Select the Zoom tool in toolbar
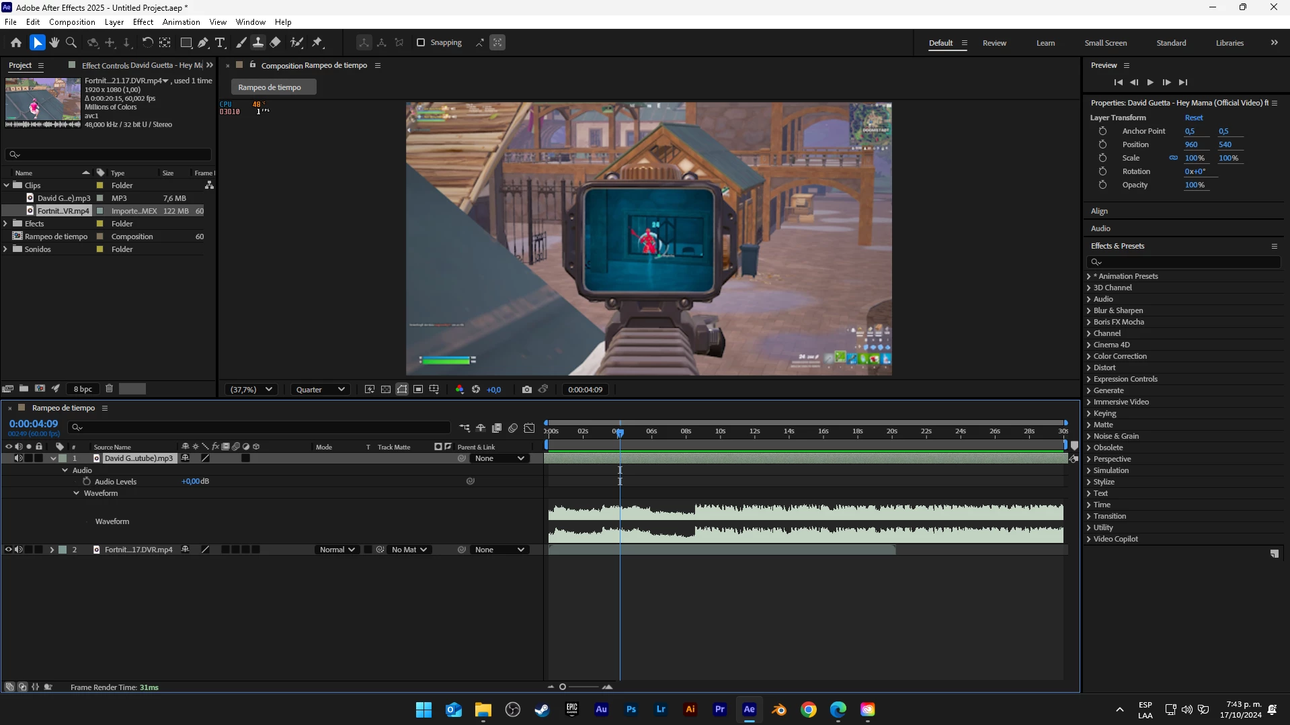The height and width of the screenshot is (725, 1290). point(71,42)
